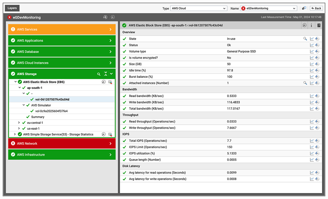Click the collapse-all arrows icon in AWS Storage
The height and width of the screenshot is (199, 328).
point(106,74)
